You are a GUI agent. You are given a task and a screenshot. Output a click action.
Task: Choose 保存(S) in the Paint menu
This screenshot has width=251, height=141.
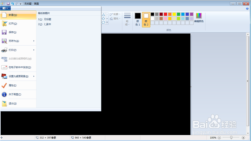(18, 32)
